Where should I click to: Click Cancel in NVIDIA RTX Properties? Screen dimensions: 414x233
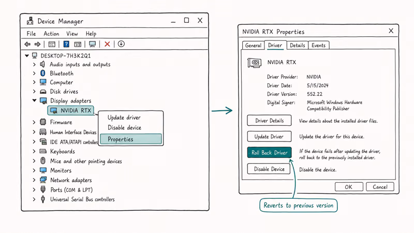[x=380, y=187]
